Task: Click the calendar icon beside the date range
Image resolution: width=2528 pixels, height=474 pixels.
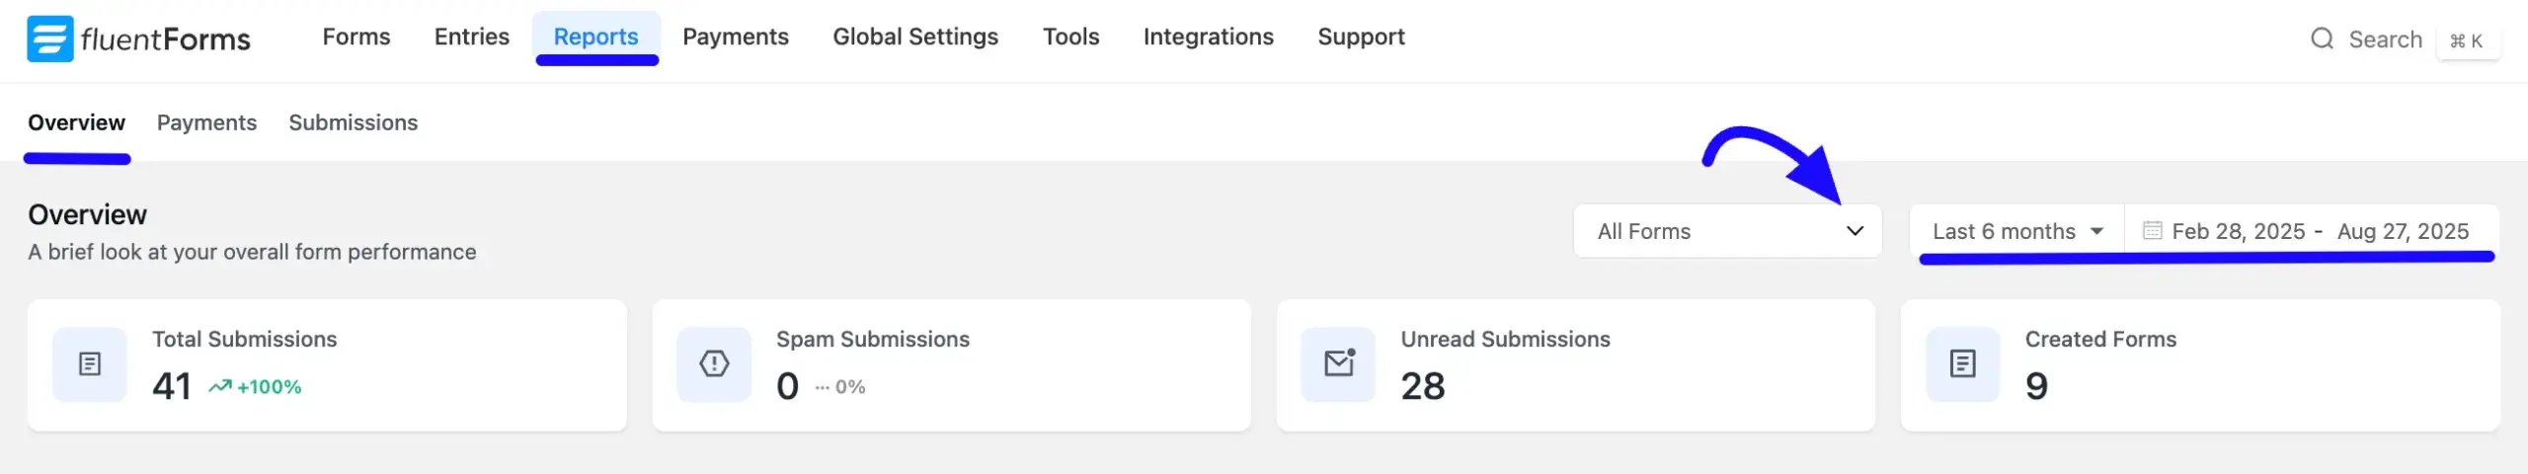Action: coord(2152,231)
